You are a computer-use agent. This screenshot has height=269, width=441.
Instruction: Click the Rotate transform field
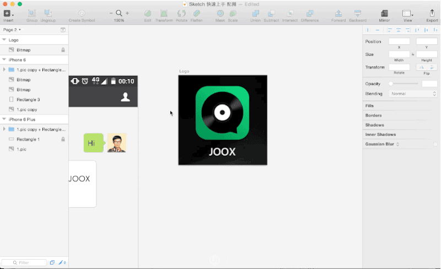[399, 67]
